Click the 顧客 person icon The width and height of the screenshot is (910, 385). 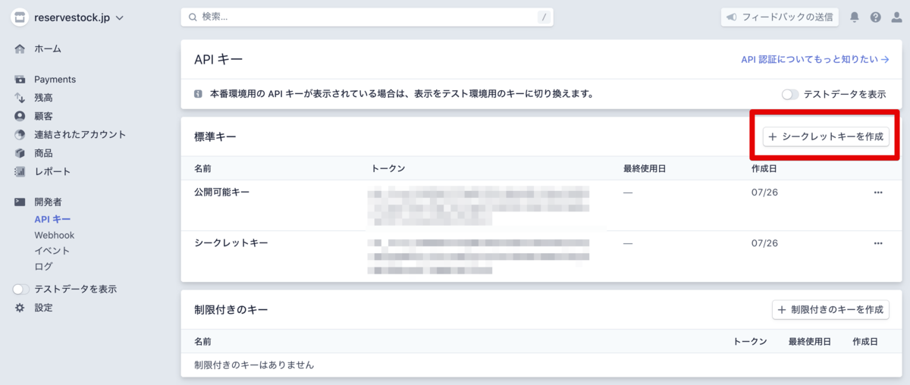tap(20, 116)
